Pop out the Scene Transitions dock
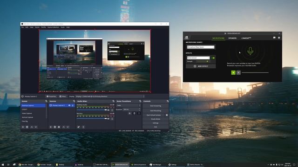 tap(140, 101)
